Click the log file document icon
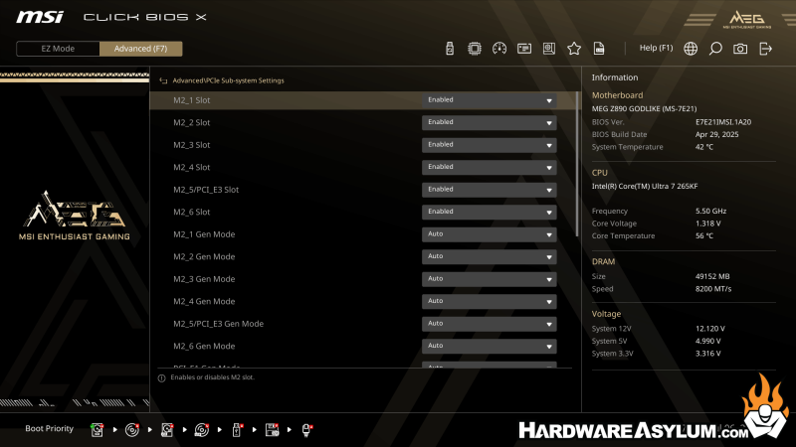The image size is (796, 447). point(599,49)
